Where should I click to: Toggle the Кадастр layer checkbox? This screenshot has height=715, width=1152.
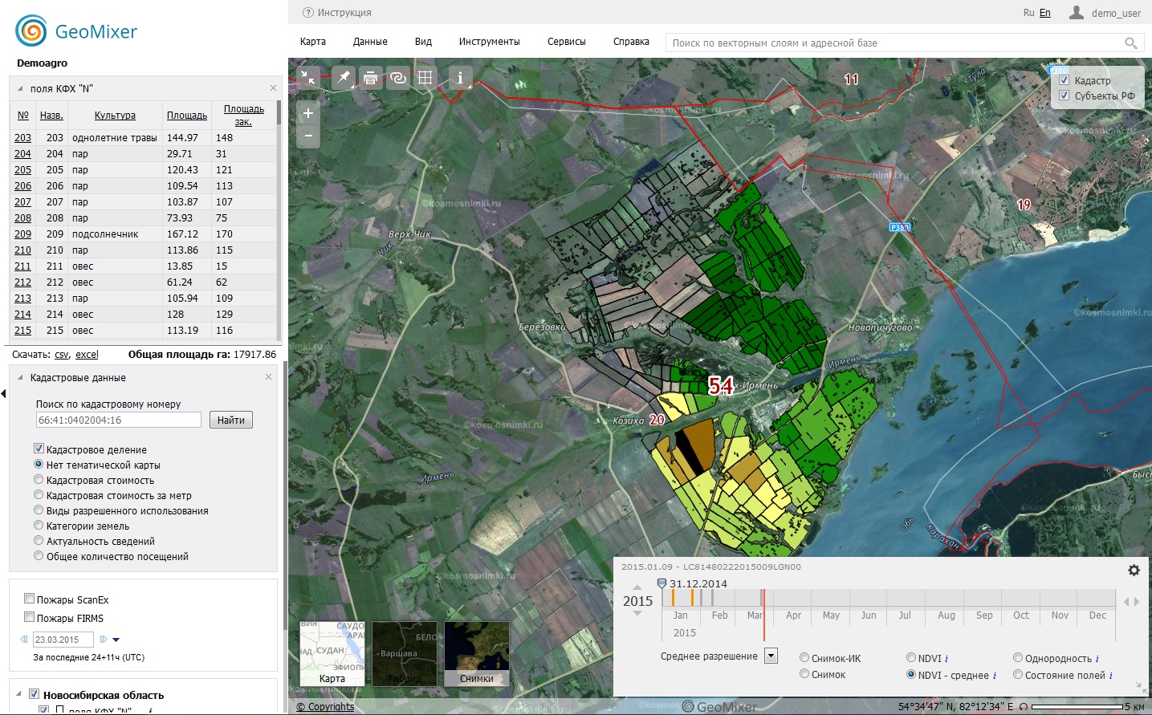pyautogui.click(x=1064, y=80)
